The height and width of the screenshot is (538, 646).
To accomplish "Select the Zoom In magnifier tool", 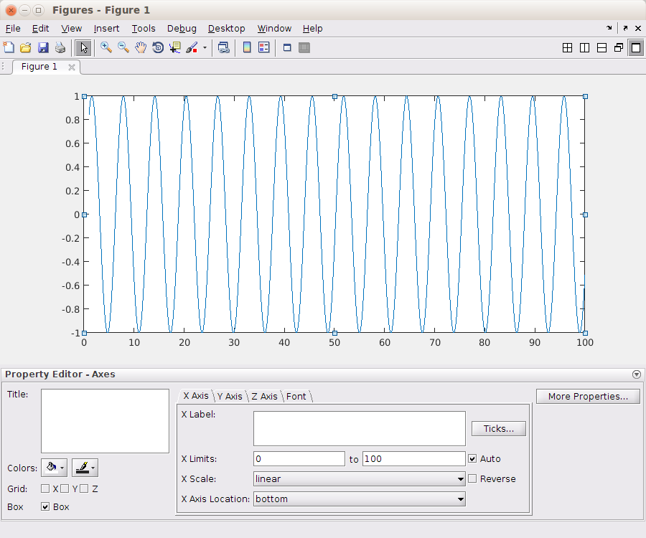I will click(106, 48).
